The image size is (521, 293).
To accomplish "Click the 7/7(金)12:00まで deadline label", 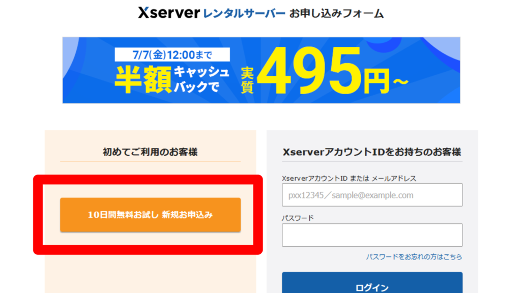I will click(x=172, y=54).
